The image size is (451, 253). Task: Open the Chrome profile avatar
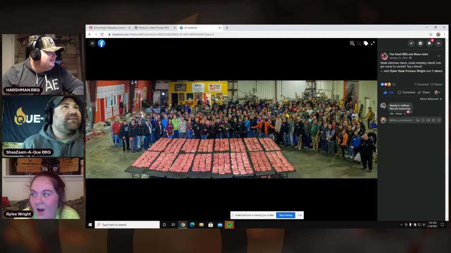point(438,34)
